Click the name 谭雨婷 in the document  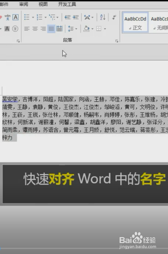[x=30, y=130]
